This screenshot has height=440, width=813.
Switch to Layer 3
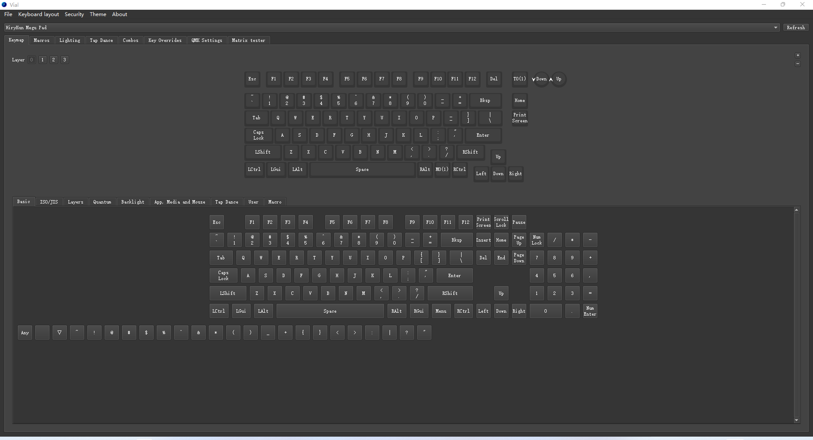(64, 60)
